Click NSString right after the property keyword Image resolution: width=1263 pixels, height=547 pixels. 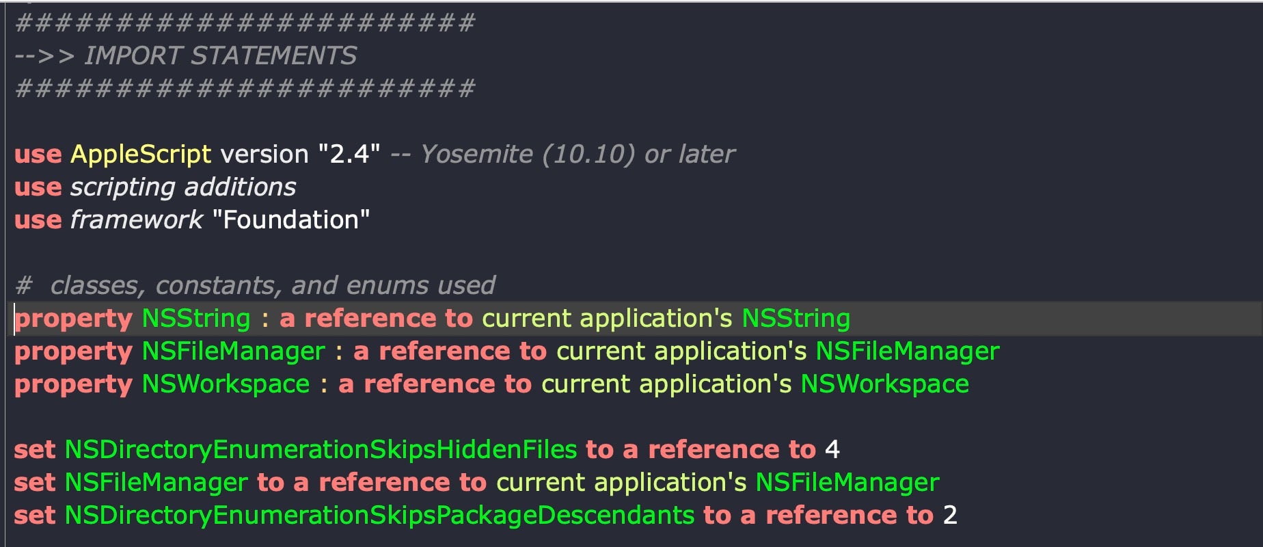click(x=196, y=318)
